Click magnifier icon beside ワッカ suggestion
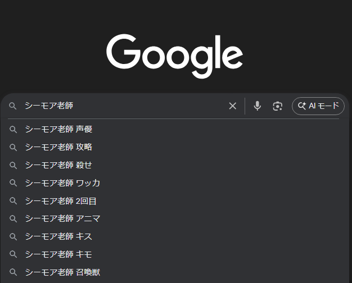Screen dimensions: 352x283 click(13, 183)
